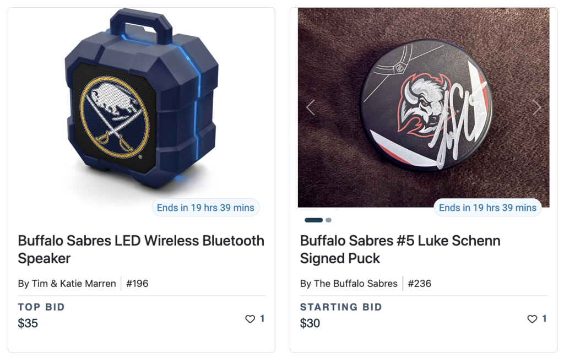The height and width of the screenshot is (364, 564).
Task: Open the Buffalo Sabres #5 Luke Schenn Signed Puck listing
Action: 400,249
